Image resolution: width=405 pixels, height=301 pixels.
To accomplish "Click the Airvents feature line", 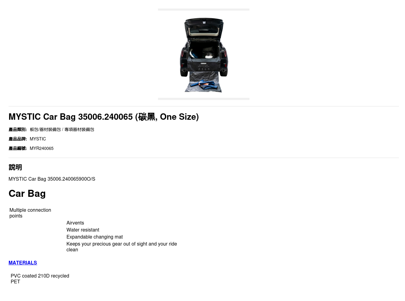I will 75,223.
